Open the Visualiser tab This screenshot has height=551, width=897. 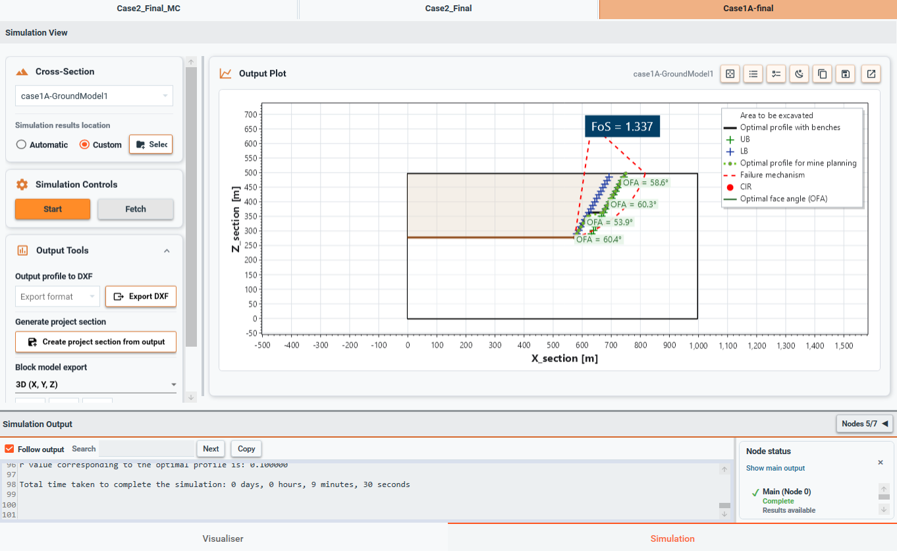point(223,538)
